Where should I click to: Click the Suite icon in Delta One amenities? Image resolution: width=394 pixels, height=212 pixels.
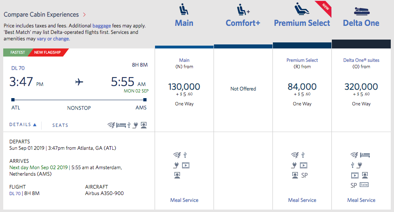365,185
